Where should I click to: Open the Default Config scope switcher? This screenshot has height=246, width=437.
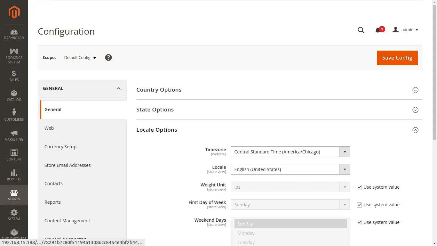(x=80, y=58)
